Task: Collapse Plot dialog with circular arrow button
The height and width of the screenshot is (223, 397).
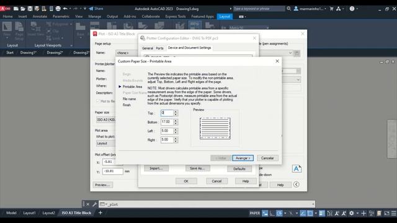Action: pyautogui.click(x=297, y=185)
